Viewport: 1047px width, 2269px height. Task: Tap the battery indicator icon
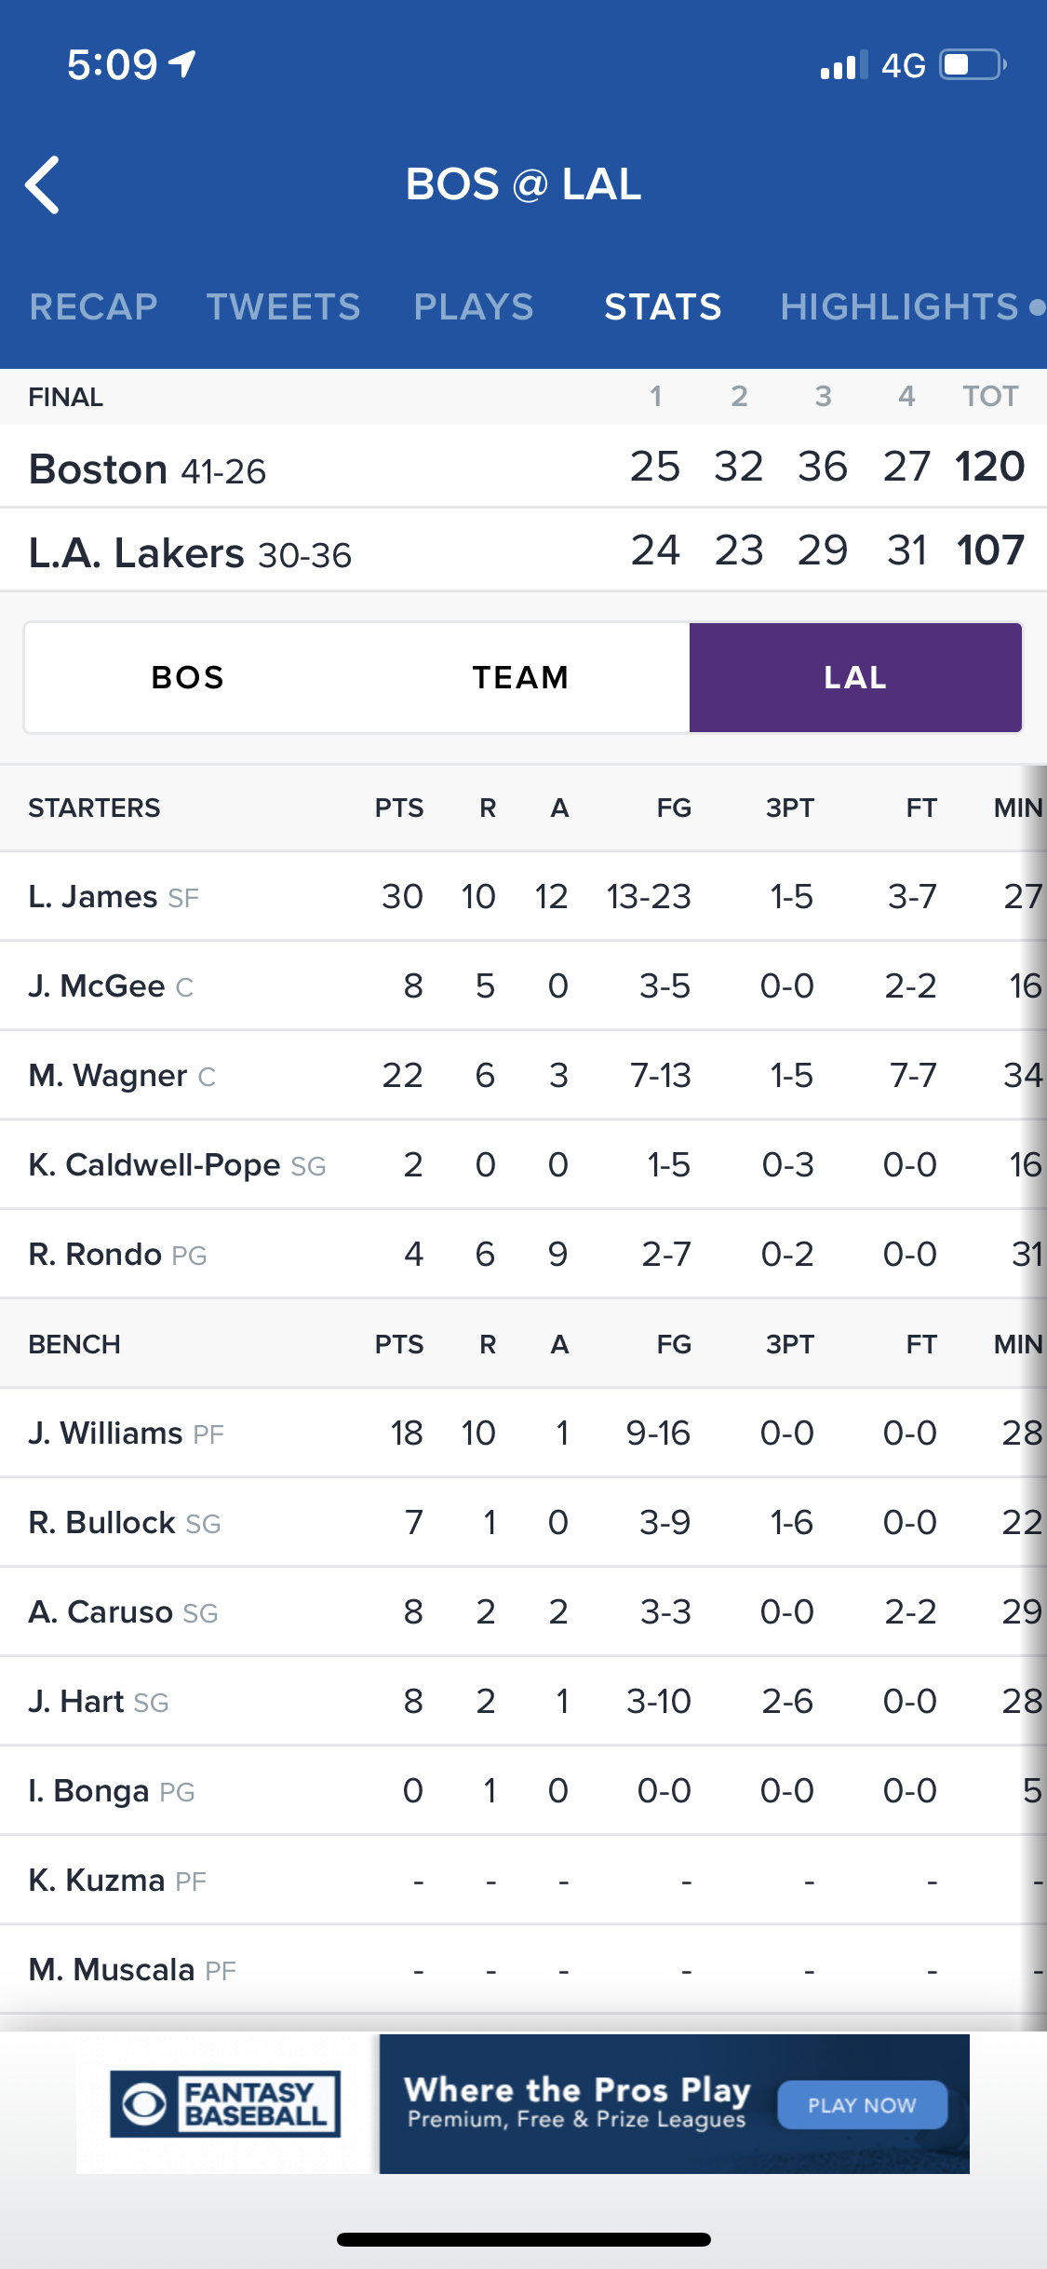pos(972,65)
